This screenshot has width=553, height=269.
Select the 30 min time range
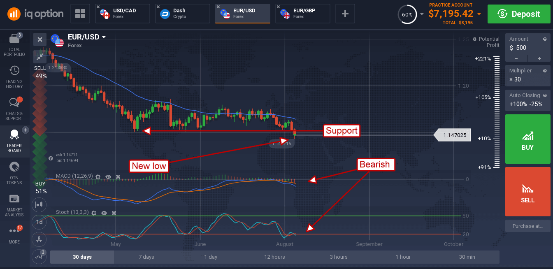click(467, 257)
